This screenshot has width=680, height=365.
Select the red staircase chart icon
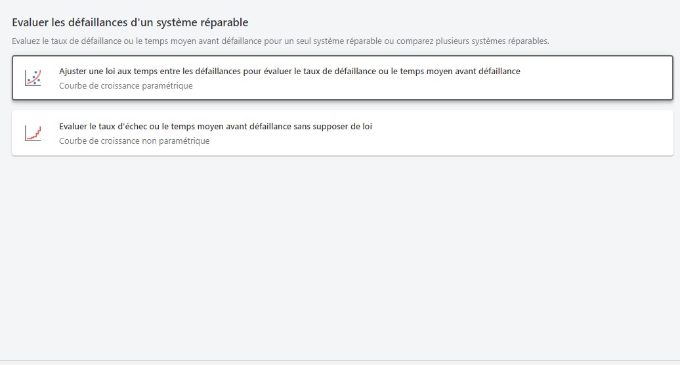point(33,133)
